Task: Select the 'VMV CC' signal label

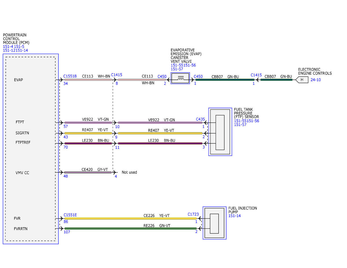Action: (x=22, y=173)
